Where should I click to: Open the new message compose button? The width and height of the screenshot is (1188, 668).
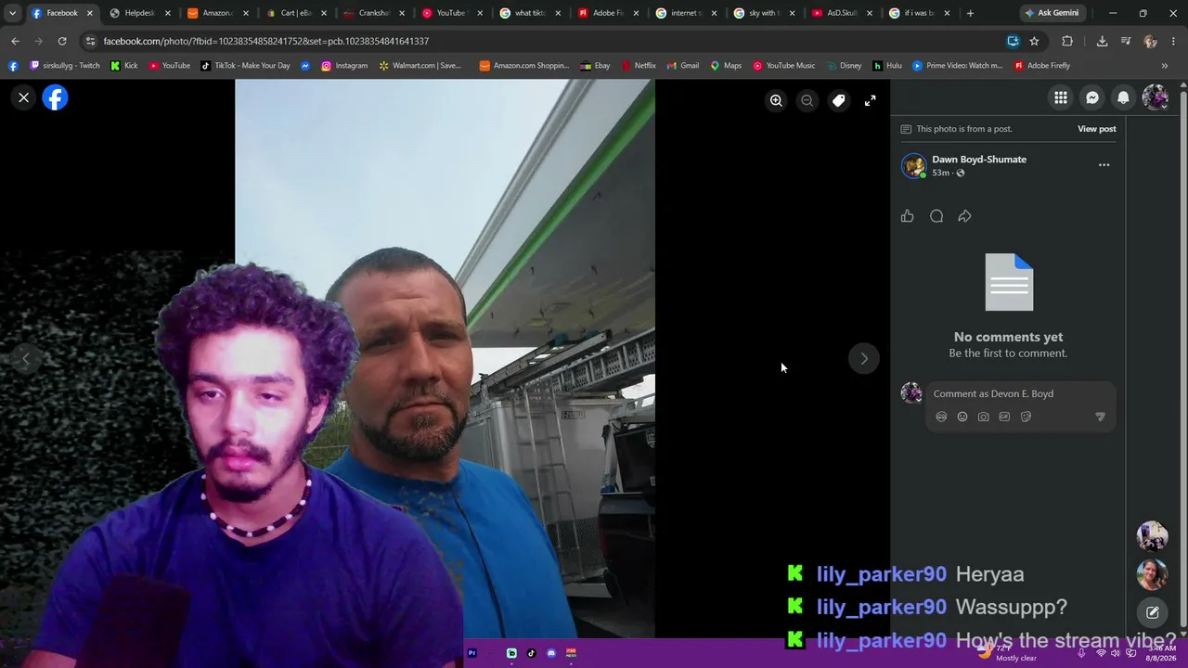click(x=1153, y=612)
